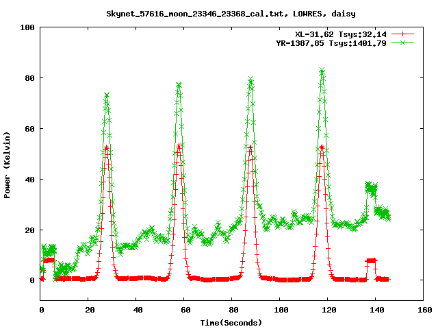Viewport: 438px width, 329px height.
Task: Click y-axis tick label 20
Action: coord(30,230)
